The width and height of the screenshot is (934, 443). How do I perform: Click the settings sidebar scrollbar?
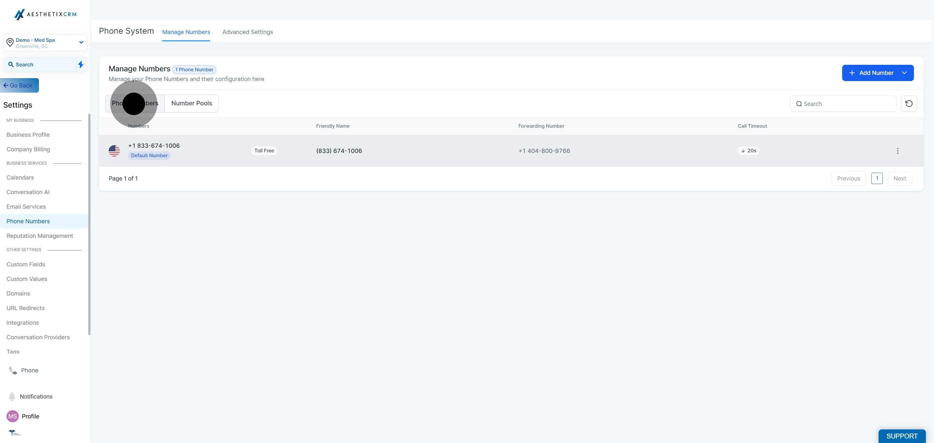click(89, 225)
